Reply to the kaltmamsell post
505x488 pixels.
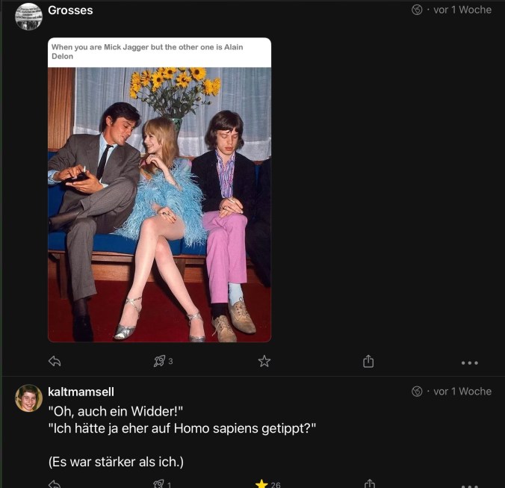coord(55,484)
